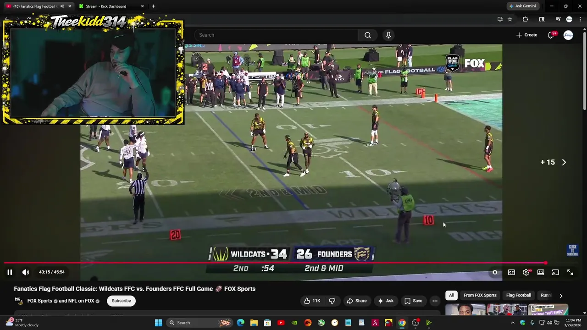
Task: Show more filter chips with right arrow
Action: coord(560,296)
